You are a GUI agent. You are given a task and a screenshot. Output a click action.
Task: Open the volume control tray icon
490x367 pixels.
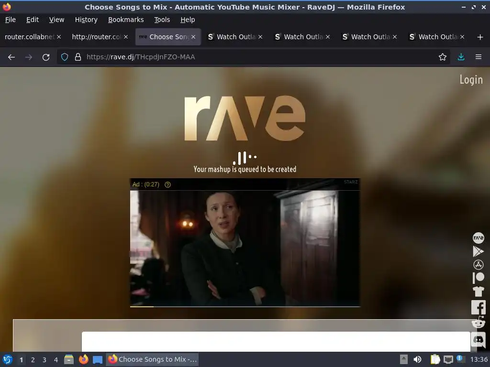click(417, 359)
